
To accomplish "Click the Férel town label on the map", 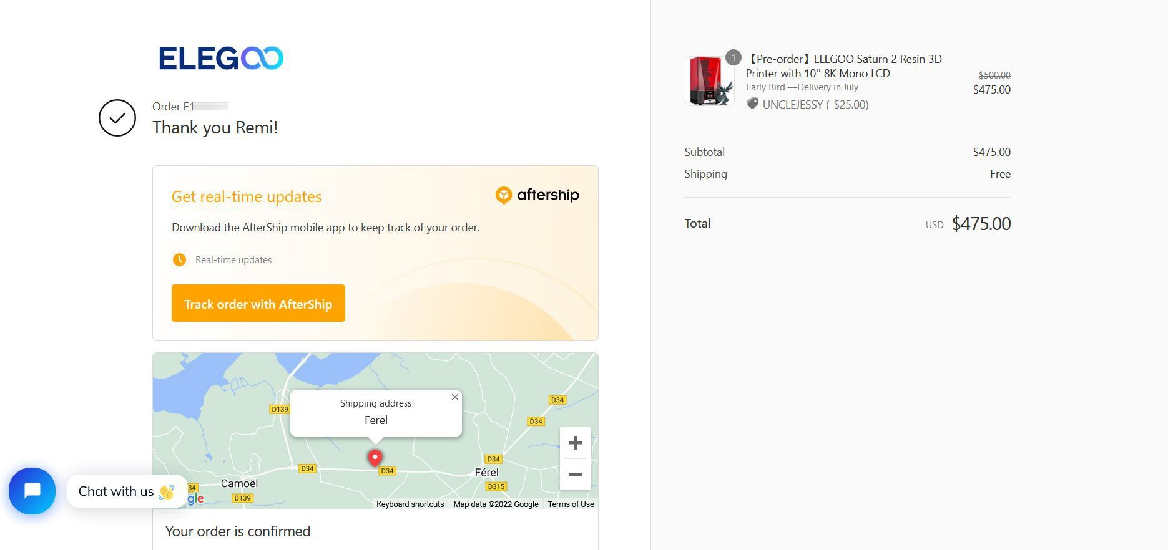I will pyautogui.click(x=487, y=472).
